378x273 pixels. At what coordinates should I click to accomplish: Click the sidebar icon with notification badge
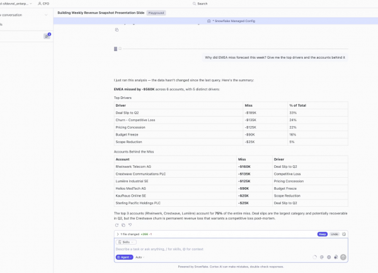pyautogui.click(x=47, y=36)
